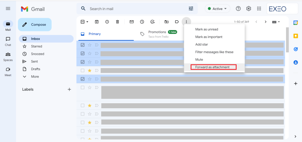Unstar the fourth email row
The height and width of the screenshot is (142, 302).
[x=90, y=71]
